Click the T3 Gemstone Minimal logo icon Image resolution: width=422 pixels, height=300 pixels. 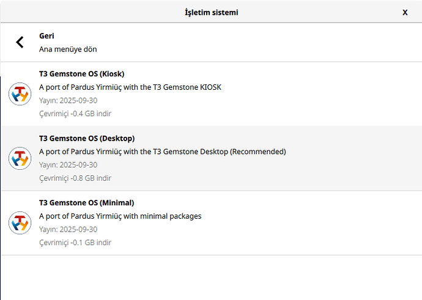pyautogui.click(x=20, y=222)
